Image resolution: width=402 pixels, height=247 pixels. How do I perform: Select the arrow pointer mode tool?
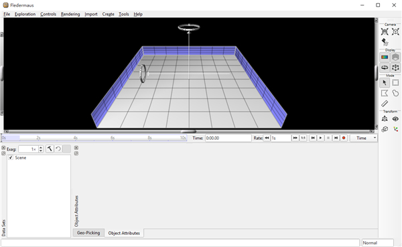tap(385, 83)
